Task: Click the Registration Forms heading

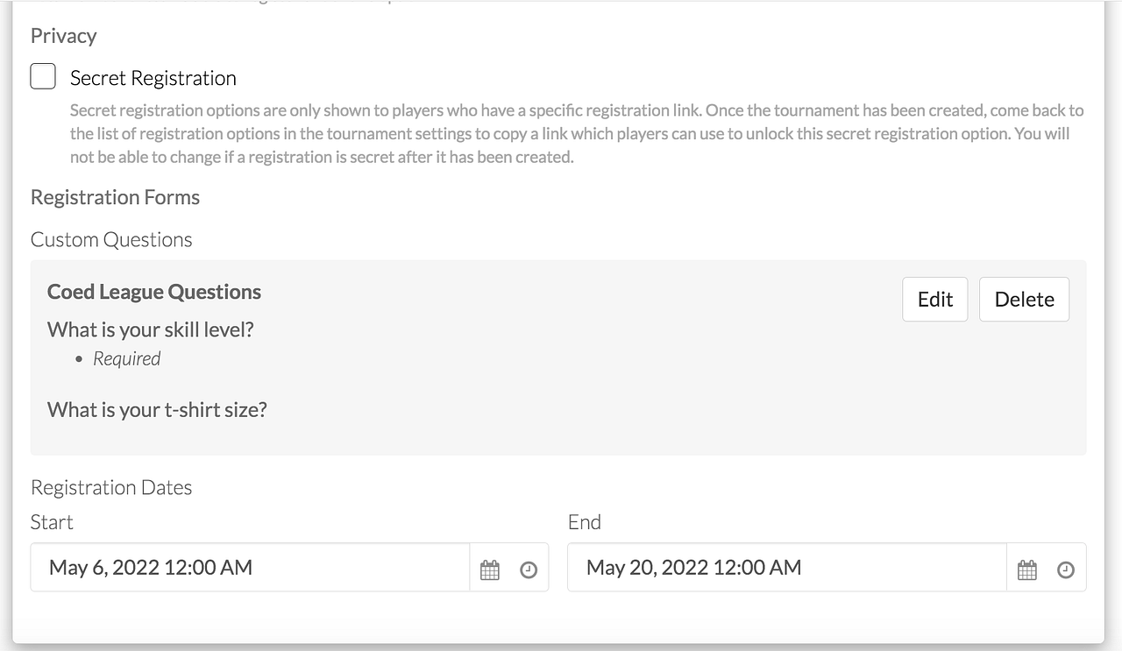Action: (x=115, y=197)
